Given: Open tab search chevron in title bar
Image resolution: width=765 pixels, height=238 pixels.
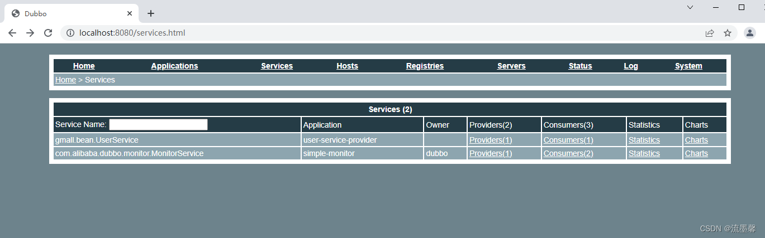Looking at the screenshot, I should click(690, 7).
